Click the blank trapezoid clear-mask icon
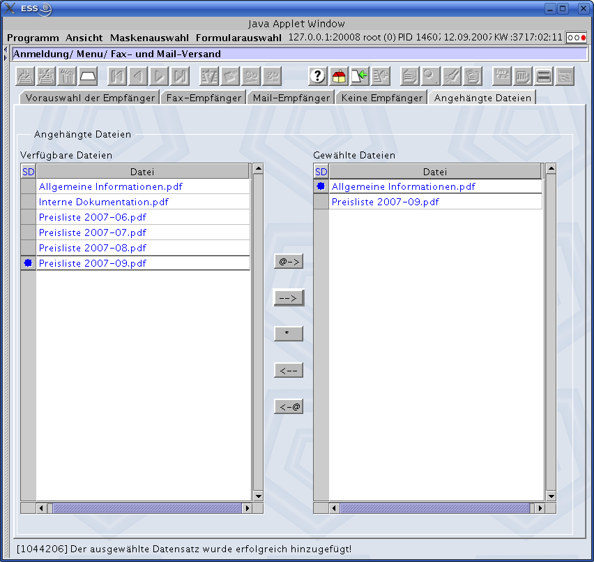Image resolution: width=594 pixels, height=562 pixels. [88, 76]
